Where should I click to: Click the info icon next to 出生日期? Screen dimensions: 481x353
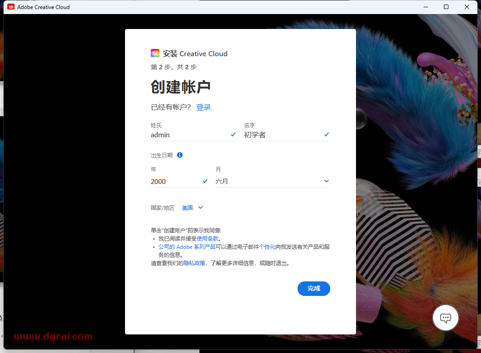pos(180,155)
